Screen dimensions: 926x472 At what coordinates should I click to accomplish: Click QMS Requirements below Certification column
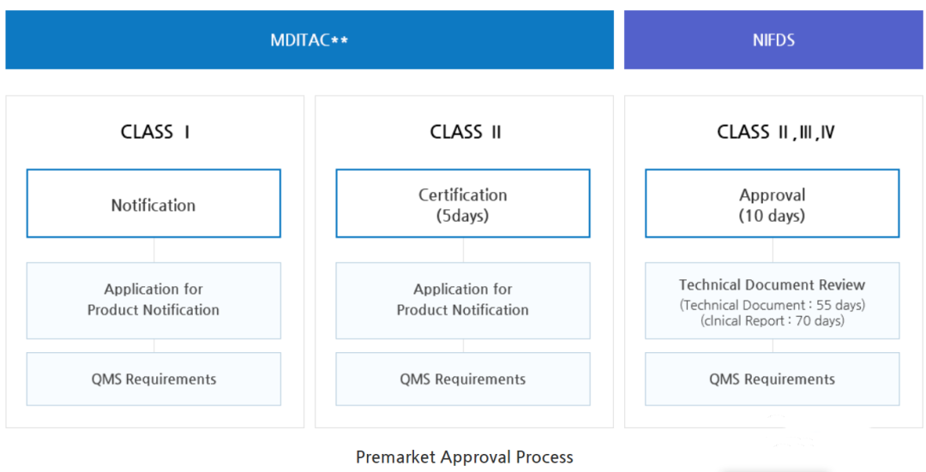coord(463,379)
